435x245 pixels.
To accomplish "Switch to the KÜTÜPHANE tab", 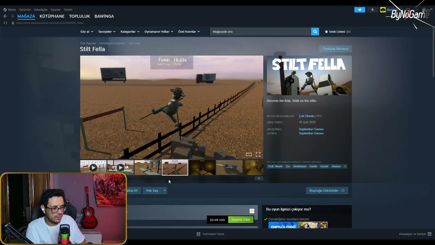I will coord(52,16).
